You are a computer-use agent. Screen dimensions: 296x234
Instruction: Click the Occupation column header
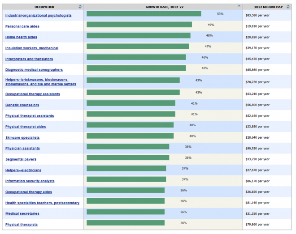tap(44, 7)
